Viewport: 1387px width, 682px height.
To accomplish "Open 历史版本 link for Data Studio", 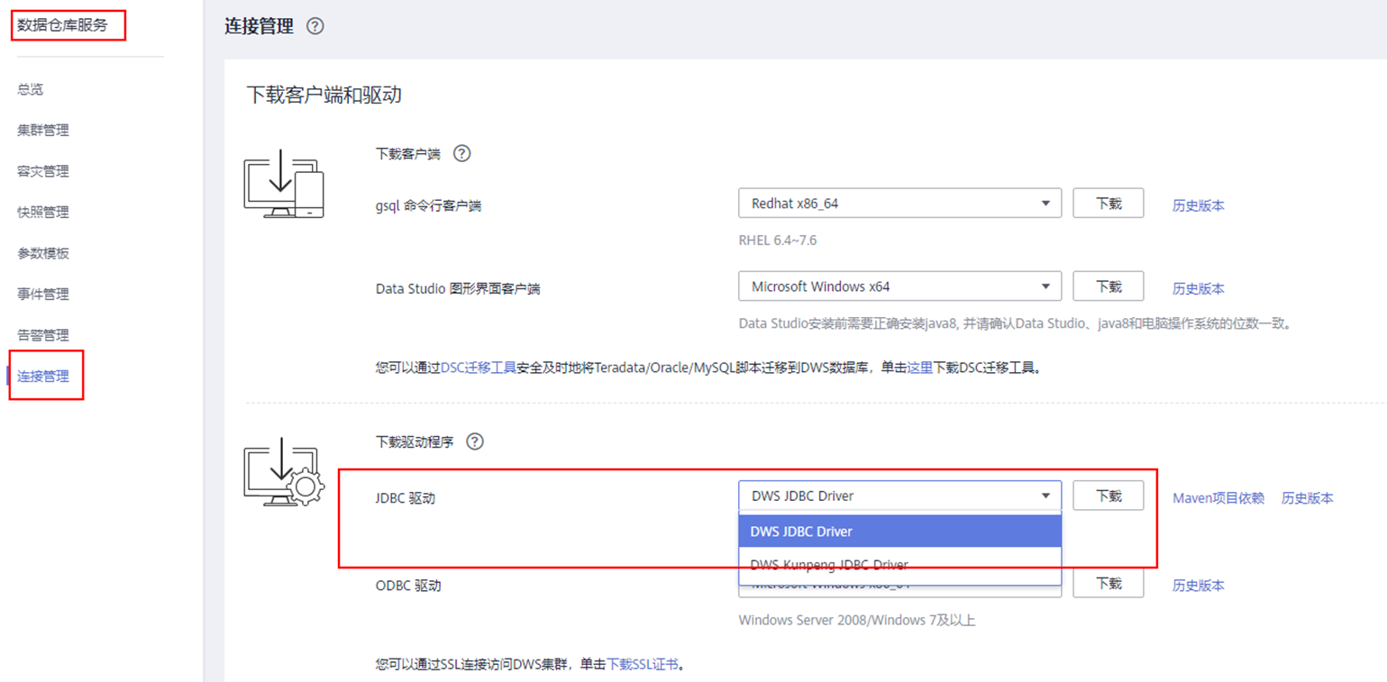I will 1198,288.
